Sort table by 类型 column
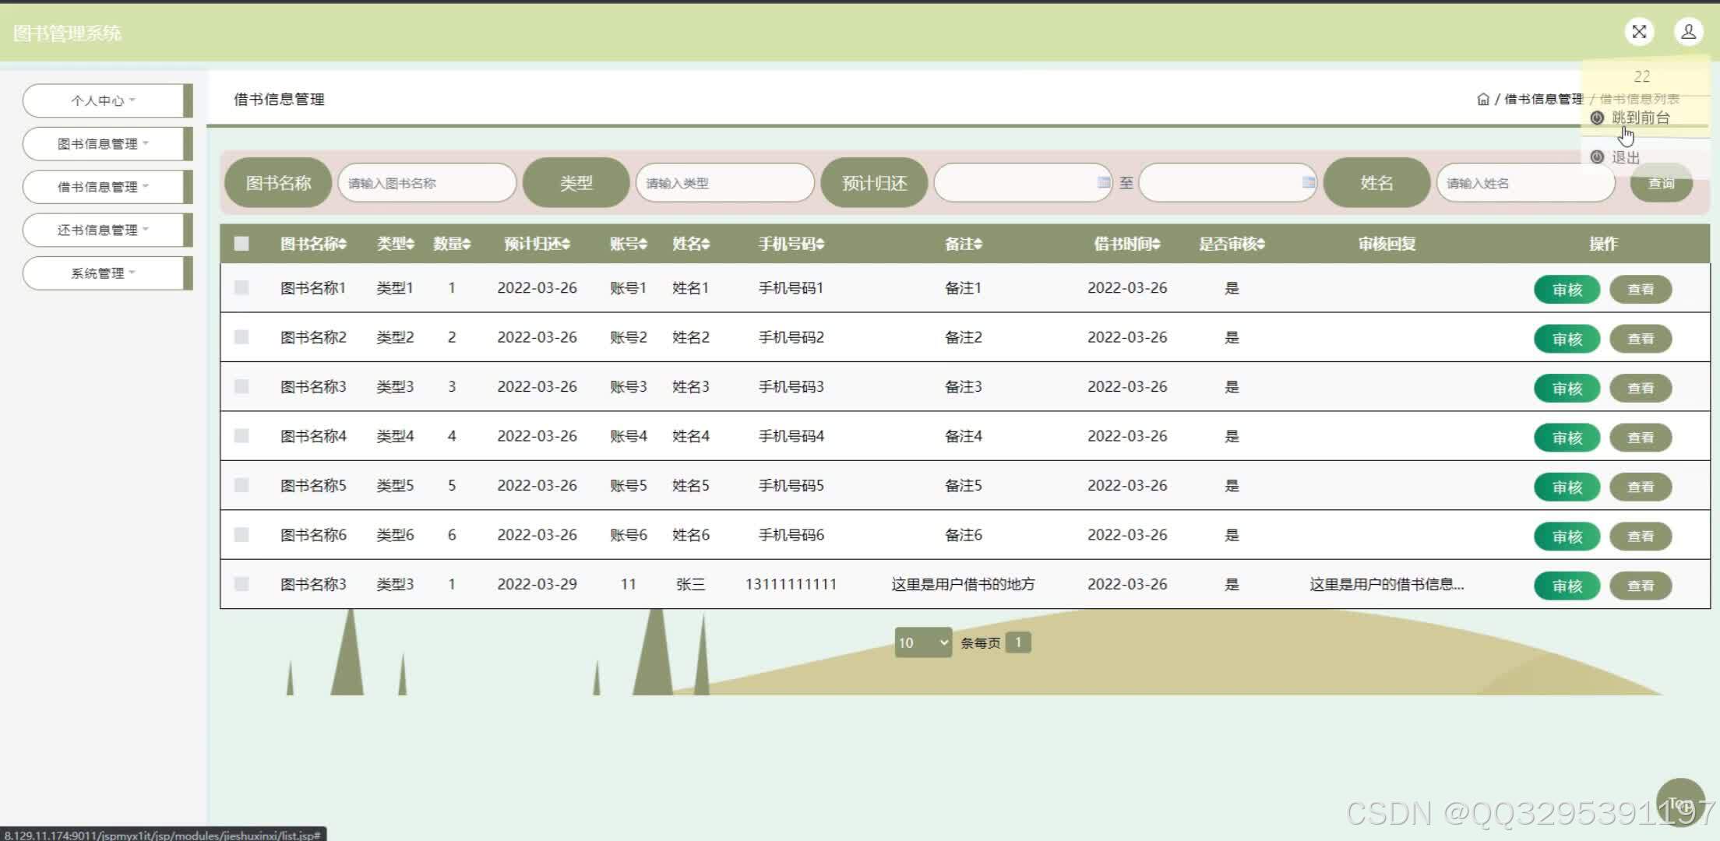Screen dimensions: 1720x841 pyautogui.click(x=396, y=244)
